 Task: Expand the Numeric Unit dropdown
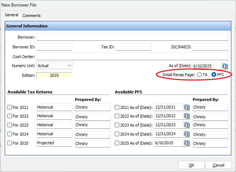point(54,66)
